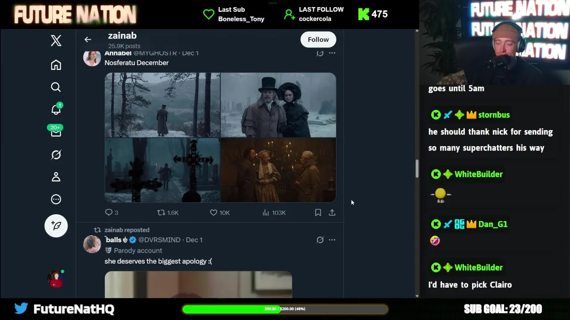Bookmark Annabel's Nosferatu post
The height and width of the screenshot is (320, 570).
pyautogui.click(x=318, y=212)
